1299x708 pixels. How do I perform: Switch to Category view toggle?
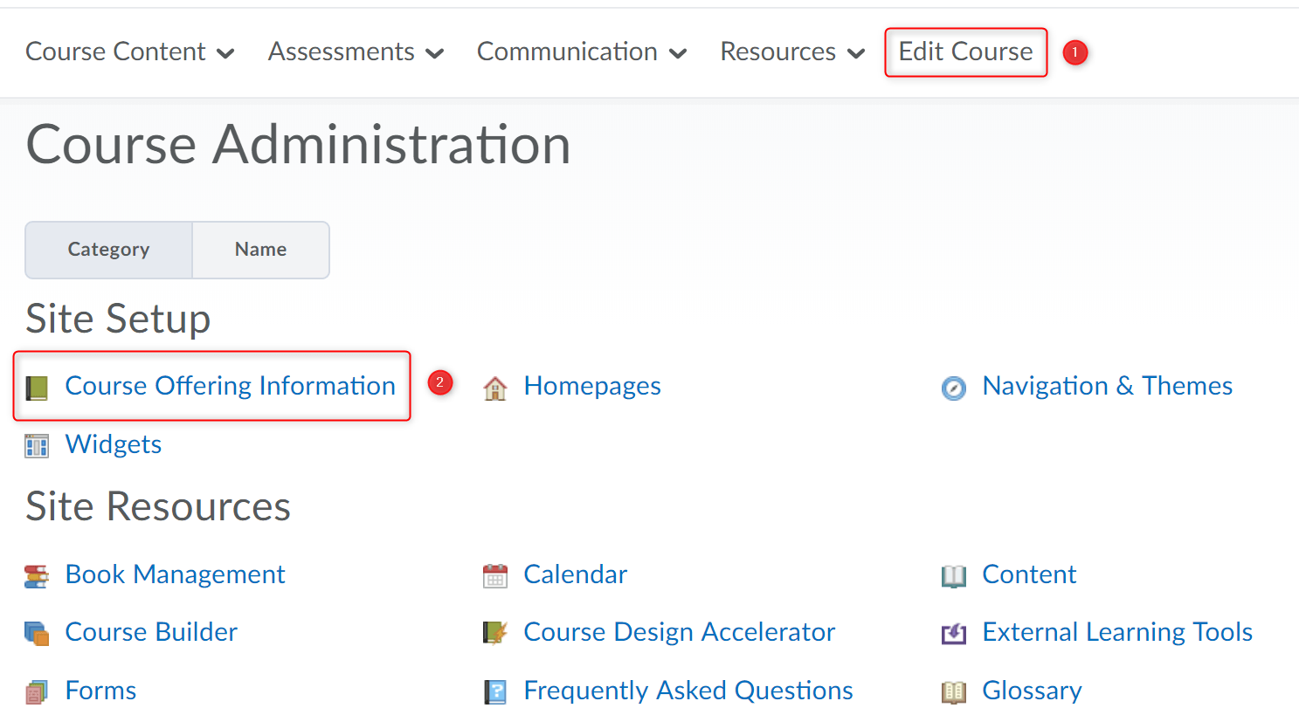[x=108, y=250]
